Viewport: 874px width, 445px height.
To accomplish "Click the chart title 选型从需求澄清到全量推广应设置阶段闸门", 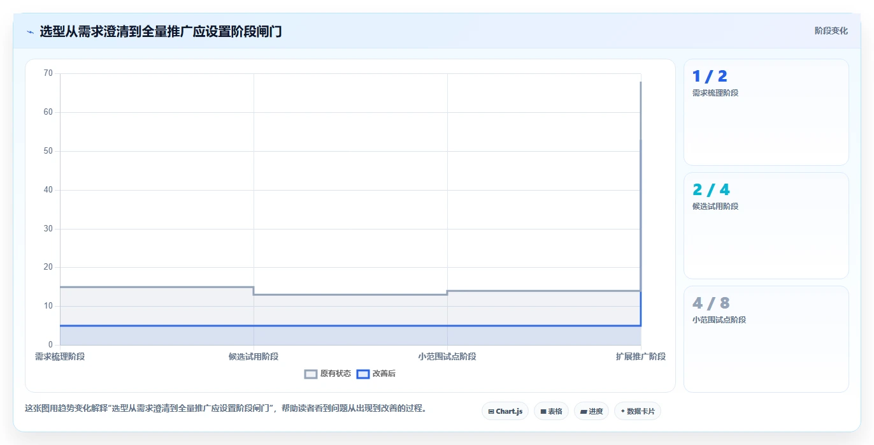I will click(x=161, y=31).
